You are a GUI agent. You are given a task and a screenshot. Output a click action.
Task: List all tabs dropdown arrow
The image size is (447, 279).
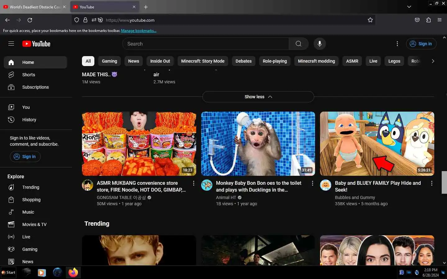click(x=409, y=7)
